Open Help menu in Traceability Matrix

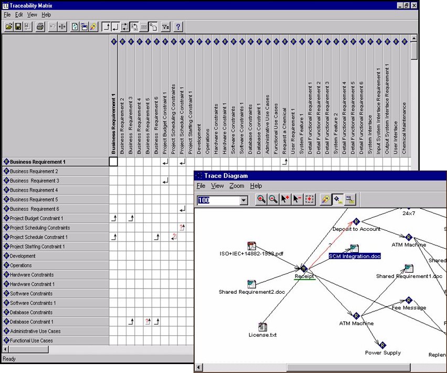(46, 15)
